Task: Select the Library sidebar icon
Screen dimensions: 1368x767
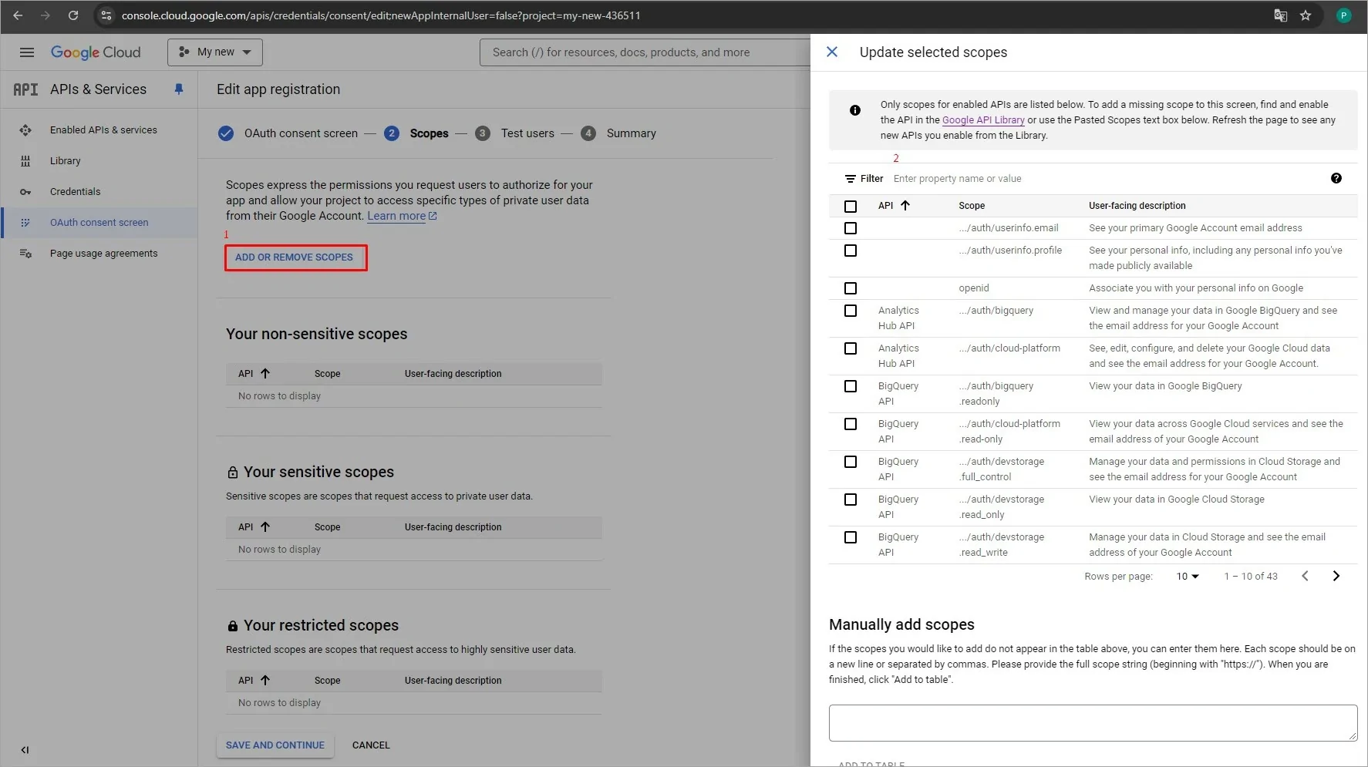Action: coord(25,160)
